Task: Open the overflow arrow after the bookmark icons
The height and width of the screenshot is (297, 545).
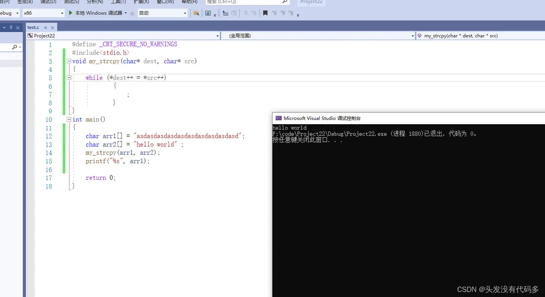Action: [x=298, y=15]
